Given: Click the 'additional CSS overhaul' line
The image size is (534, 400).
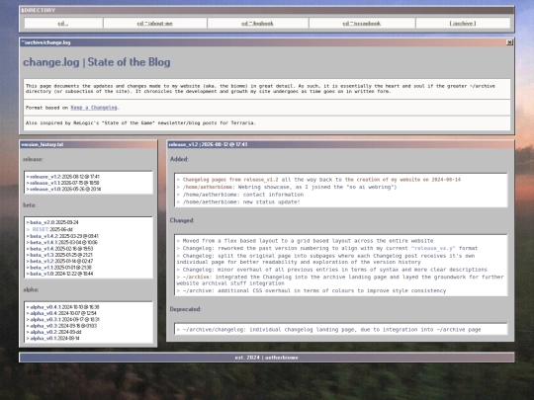Looking at the screenshot, I should (311, 290).
